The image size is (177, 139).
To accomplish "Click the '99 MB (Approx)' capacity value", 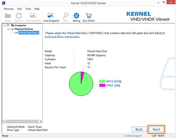I will coord(96,55).
